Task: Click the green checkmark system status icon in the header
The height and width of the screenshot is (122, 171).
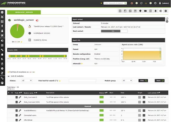Action: click(x=137, y=3)
